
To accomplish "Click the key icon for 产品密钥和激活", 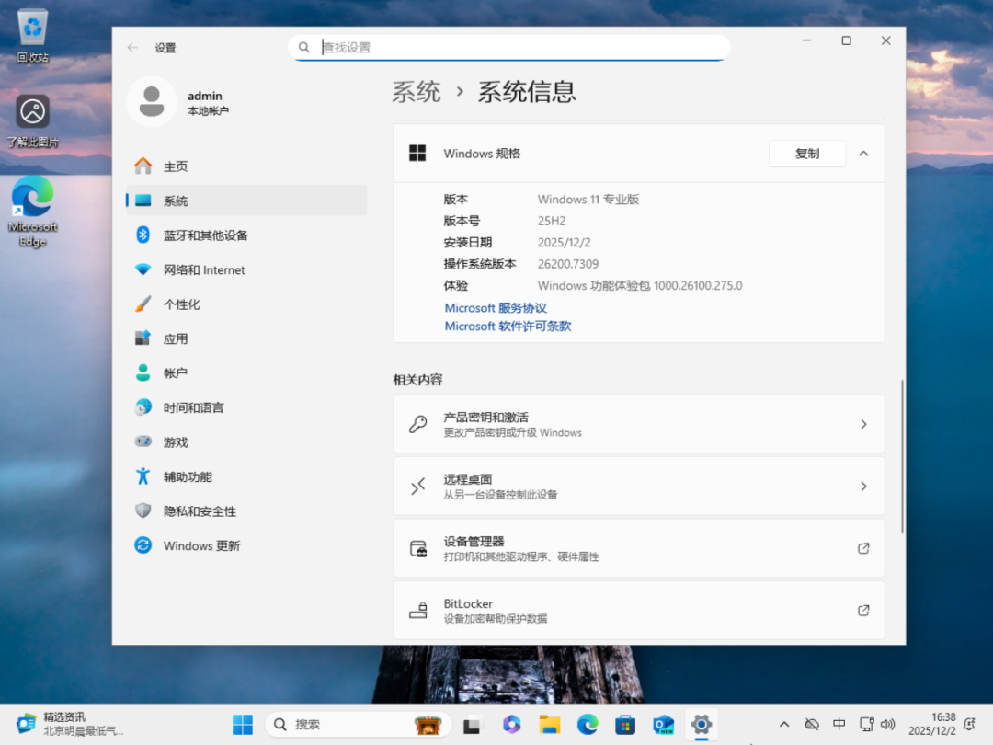I will point(418,424).
